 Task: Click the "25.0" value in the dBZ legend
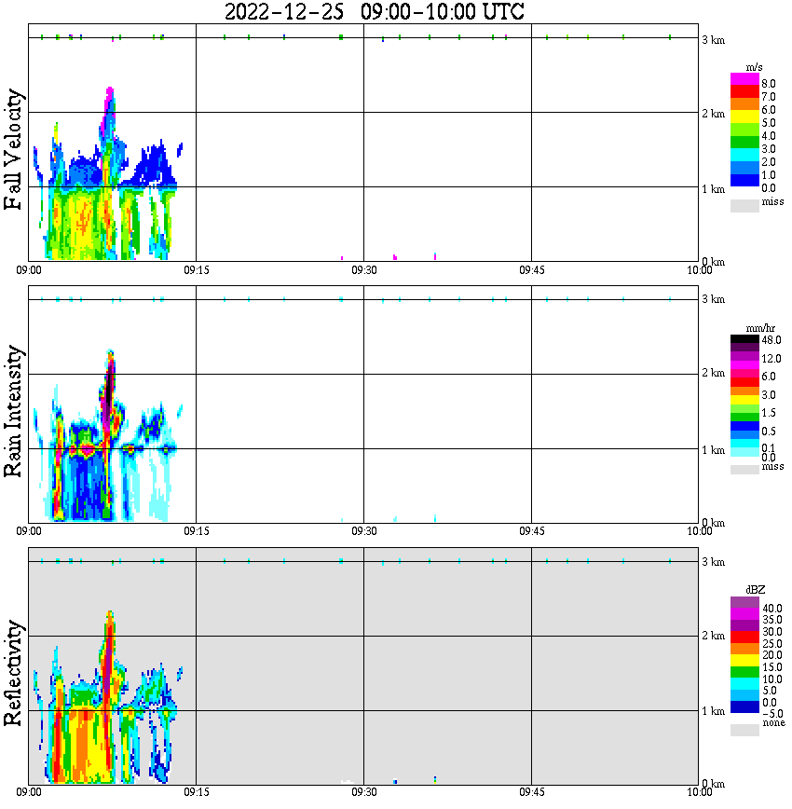click(772, 644)
